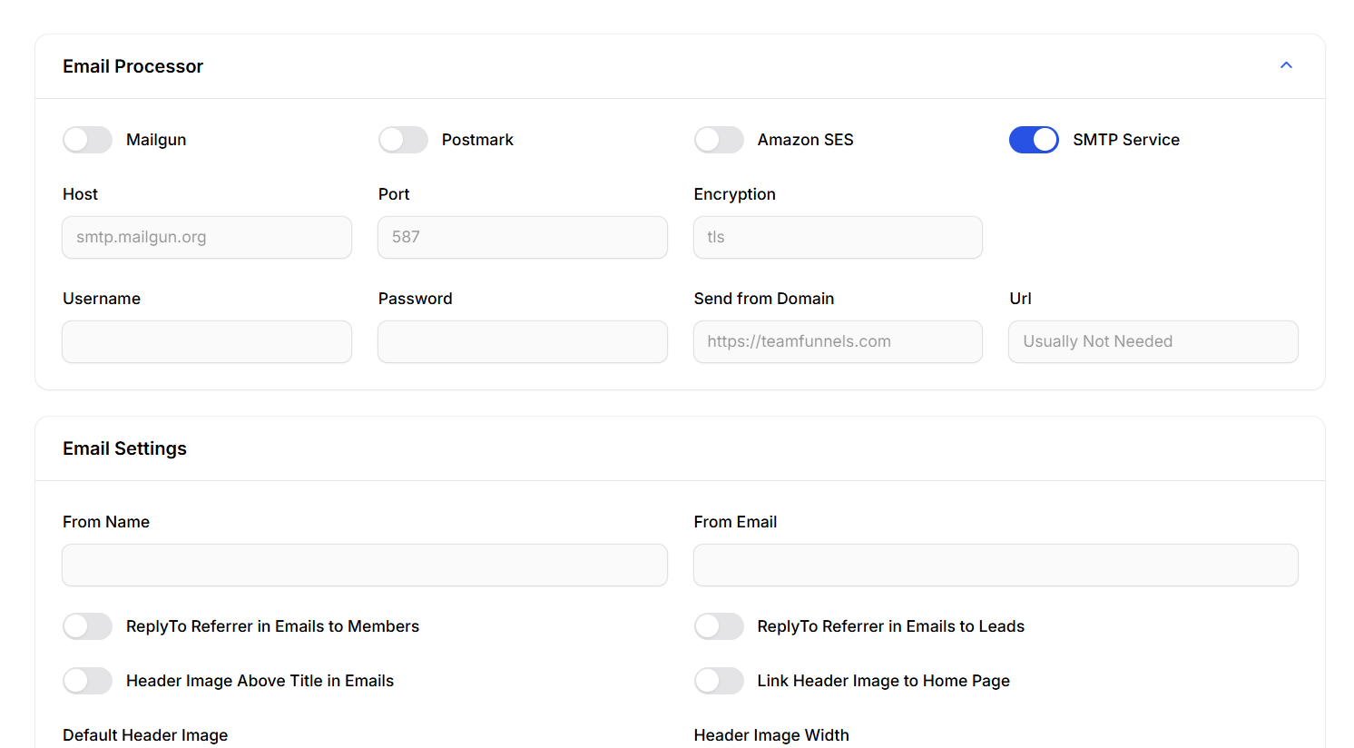Image resolution: width=1354 pixels, height=748 pixels.
Task: Collapse the Email Processor section
Action: coord(1285,65)
